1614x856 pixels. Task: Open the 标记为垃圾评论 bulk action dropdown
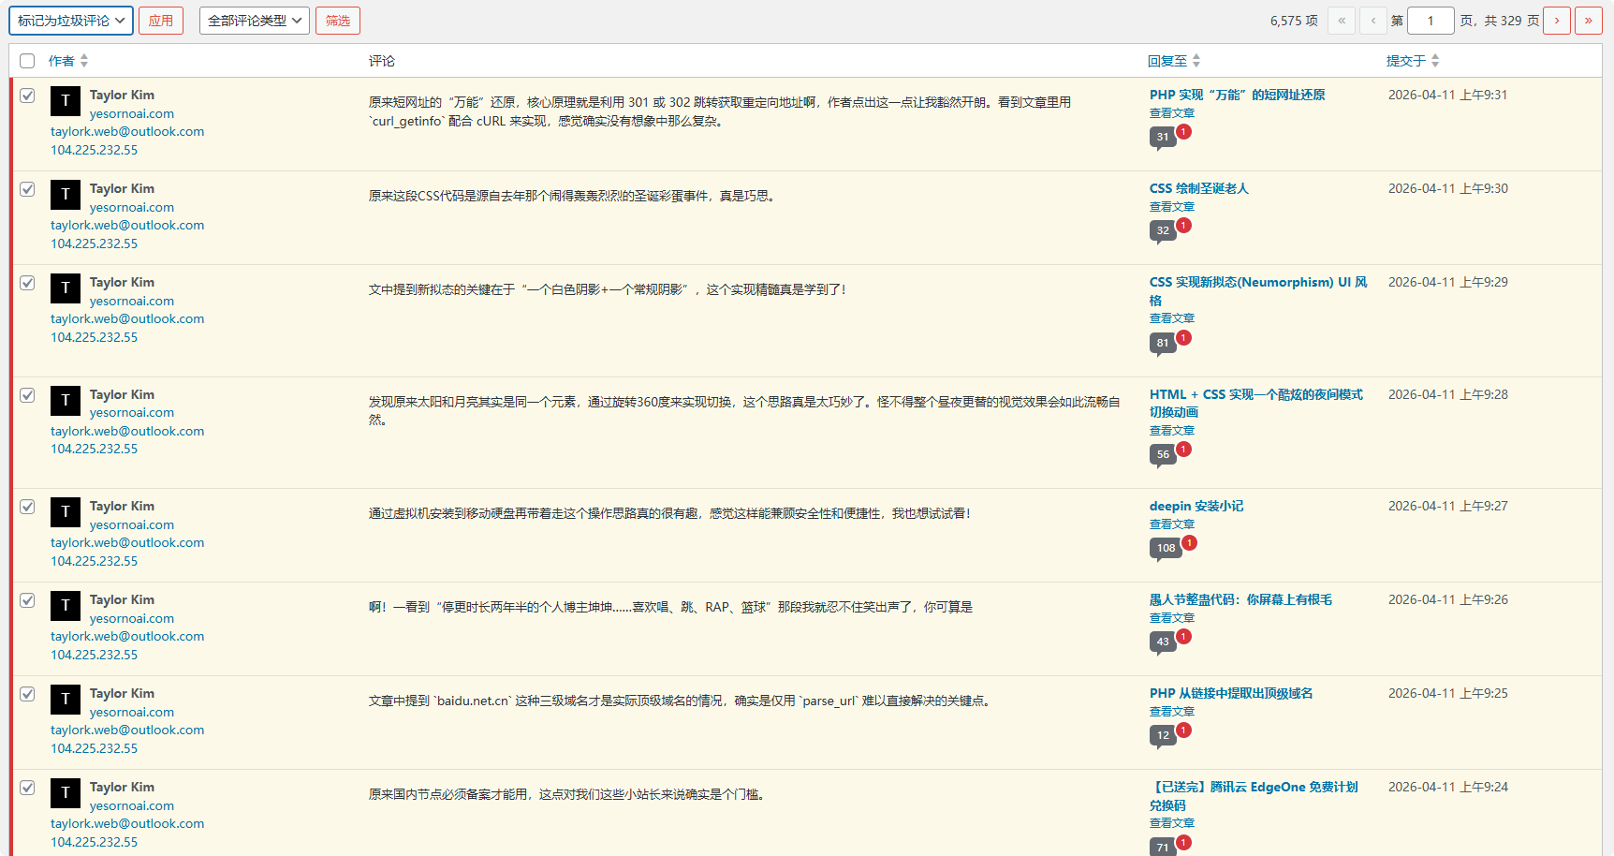coord(70,21)
